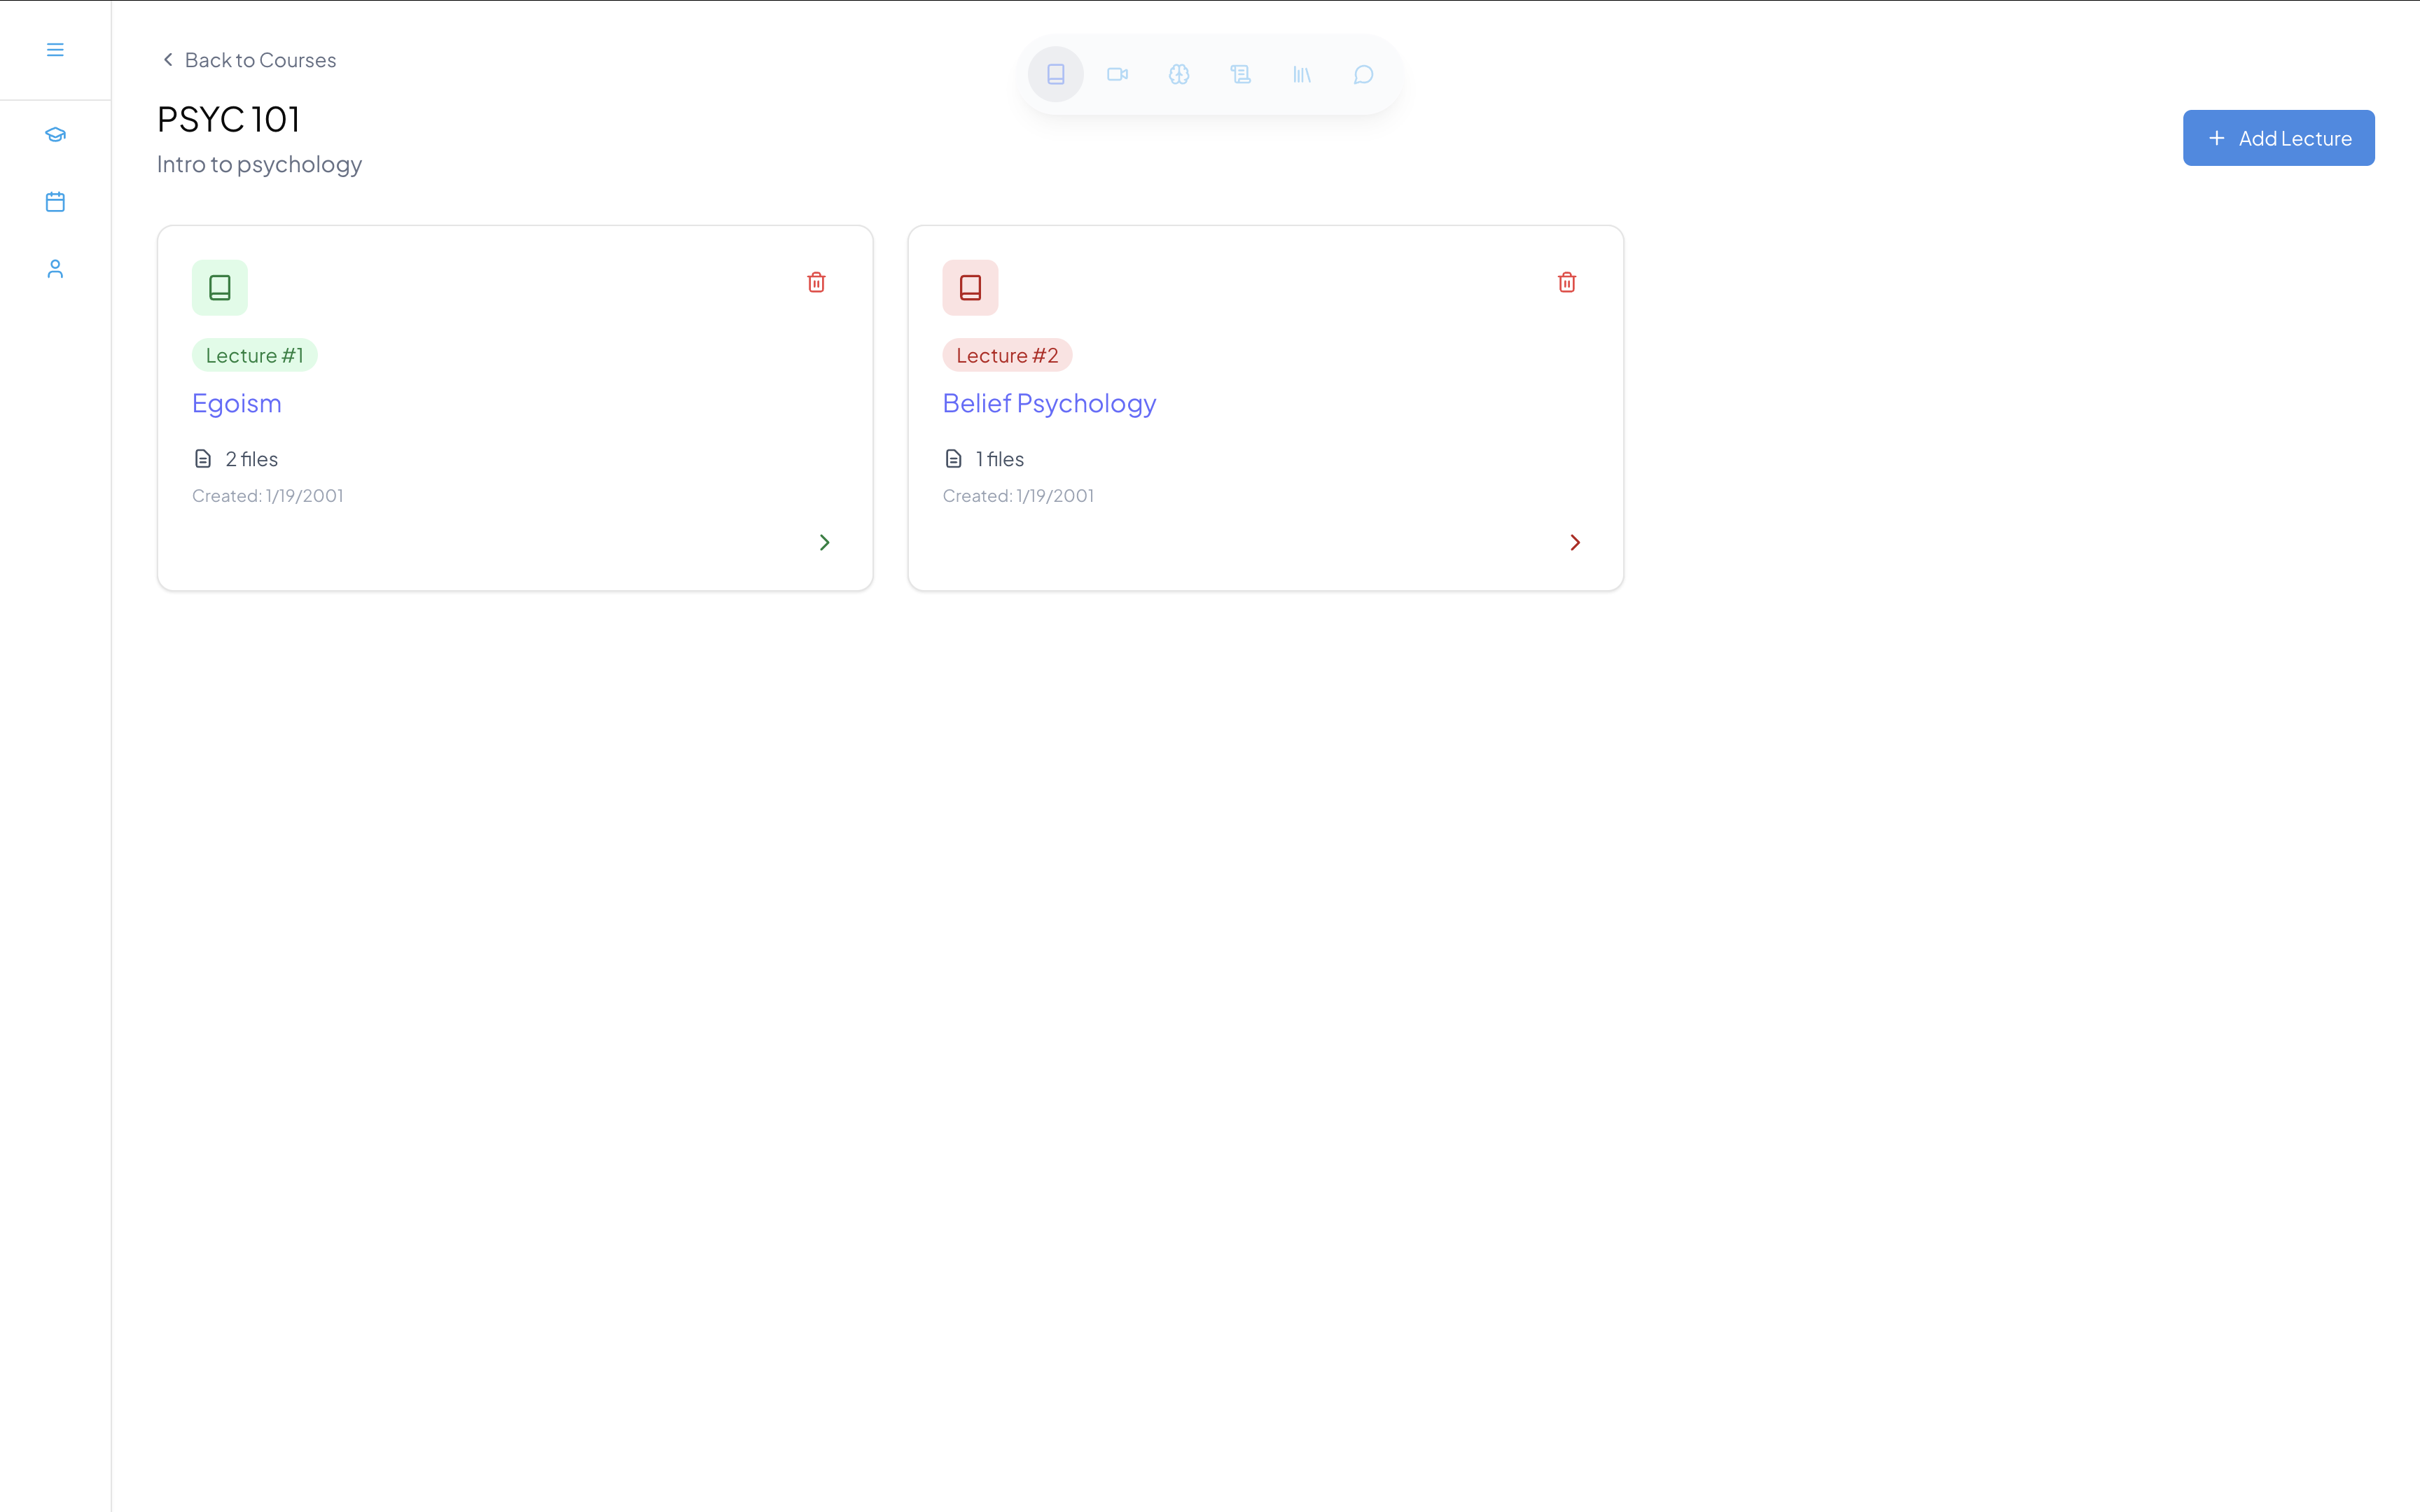Open the Egoism lecture title
Image resolution: width=2420 pixels, height=1512 pixels.
pos(237,403)
